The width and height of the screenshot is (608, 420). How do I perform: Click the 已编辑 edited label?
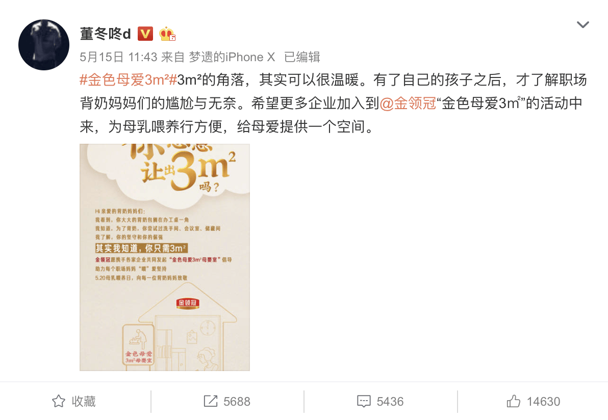click(302, 58)
